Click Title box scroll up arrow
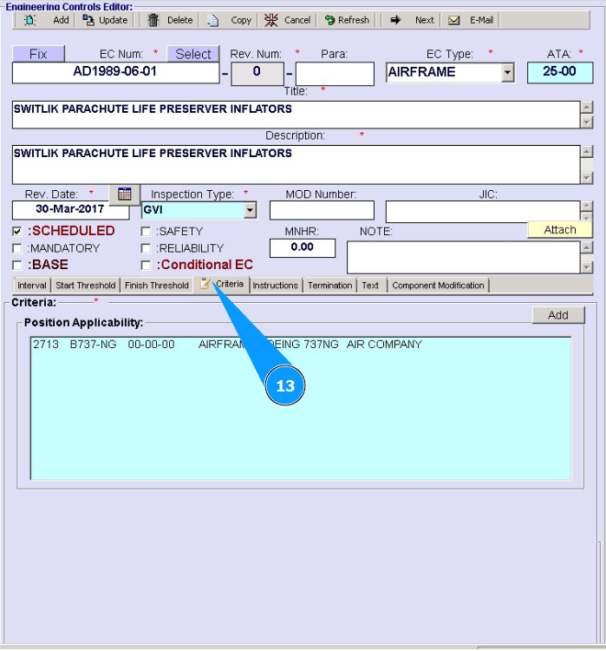The image size is (606, 651). tap(587, 108)
